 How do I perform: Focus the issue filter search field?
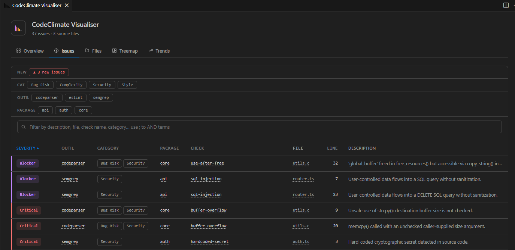(x=260, y=127)
